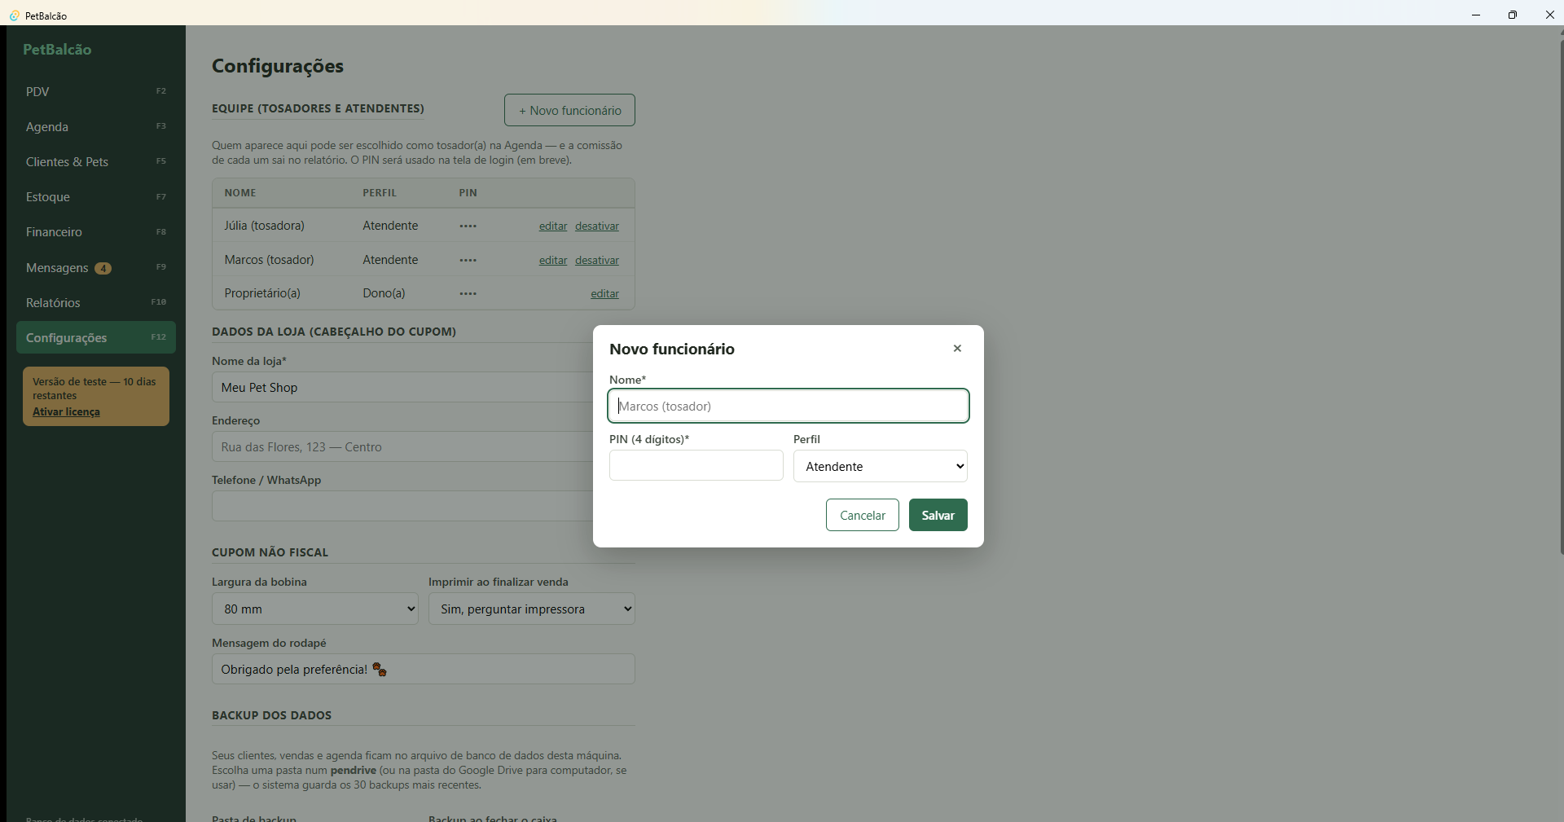Open the Perfil dropdown set to Atendente
This screenshot has width=1564, height=822.
(x=881, y=466)
